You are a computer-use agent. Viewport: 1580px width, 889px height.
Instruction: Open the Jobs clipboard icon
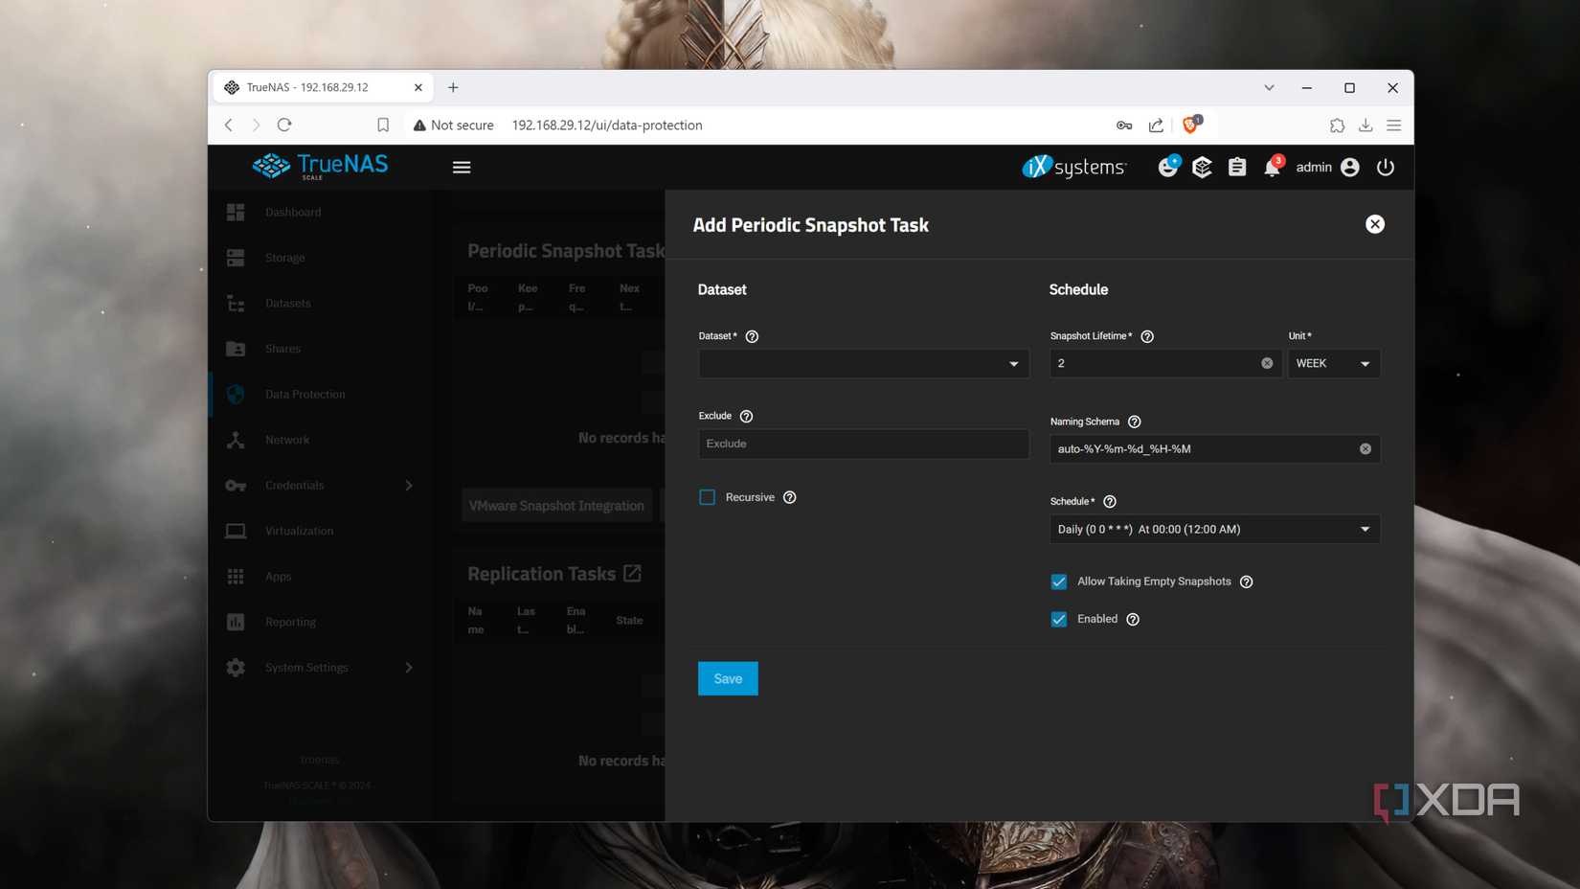pos(1237,168)
